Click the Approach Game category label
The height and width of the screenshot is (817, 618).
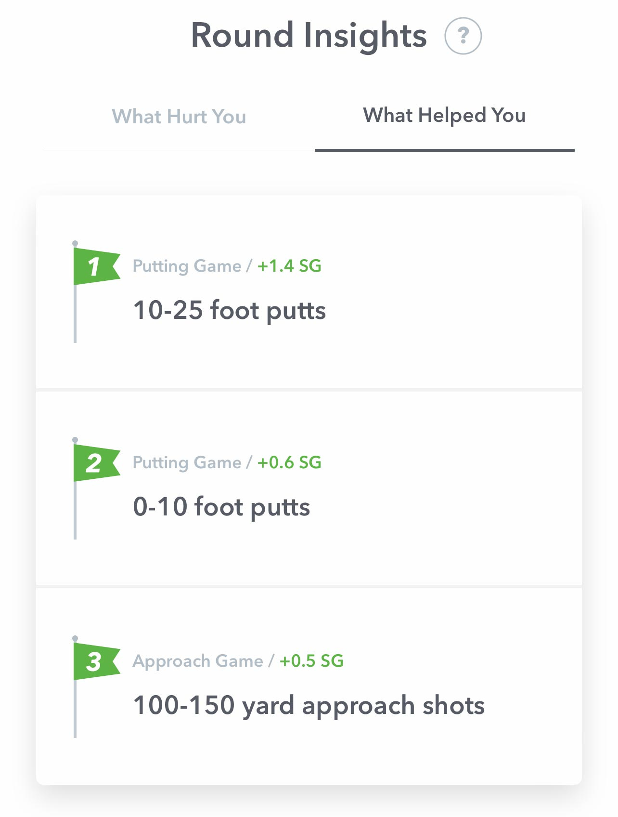[x=198, y=661]
